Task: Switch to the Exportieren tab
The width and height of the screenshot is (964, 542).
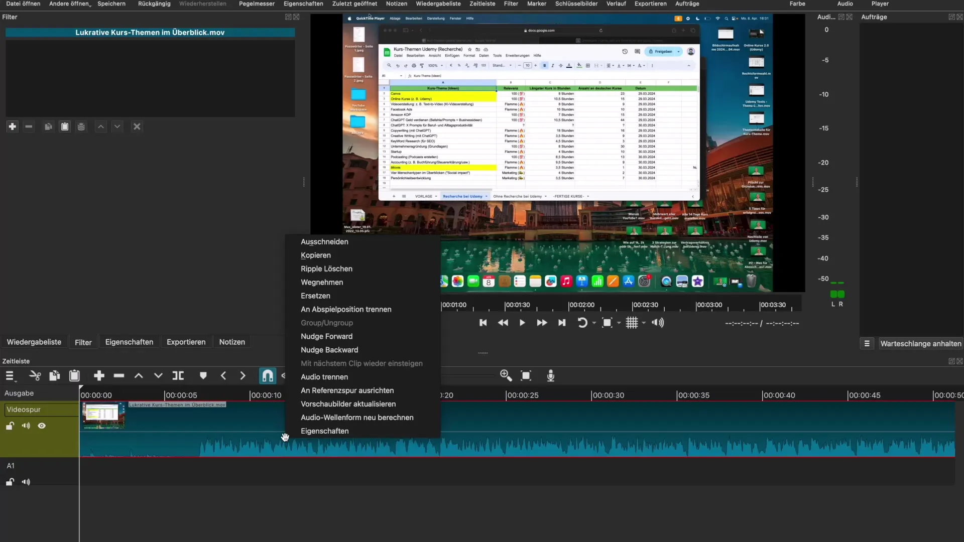Action: [186, 342]
